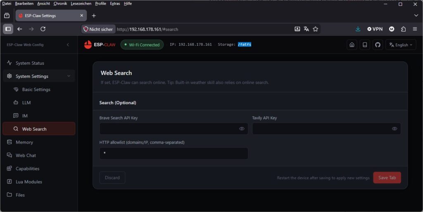Bookmark this page with star icon
This screenshot has height=212, width=423.
click(315, 29)
